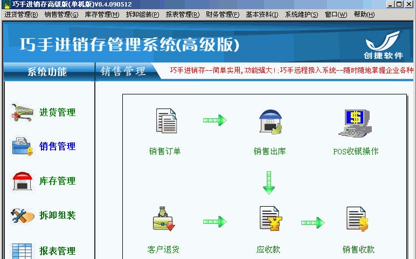The height and width of the screenshot is (259, 416).
Task: Click the app icon in title bar
Action: coord(6,4)
